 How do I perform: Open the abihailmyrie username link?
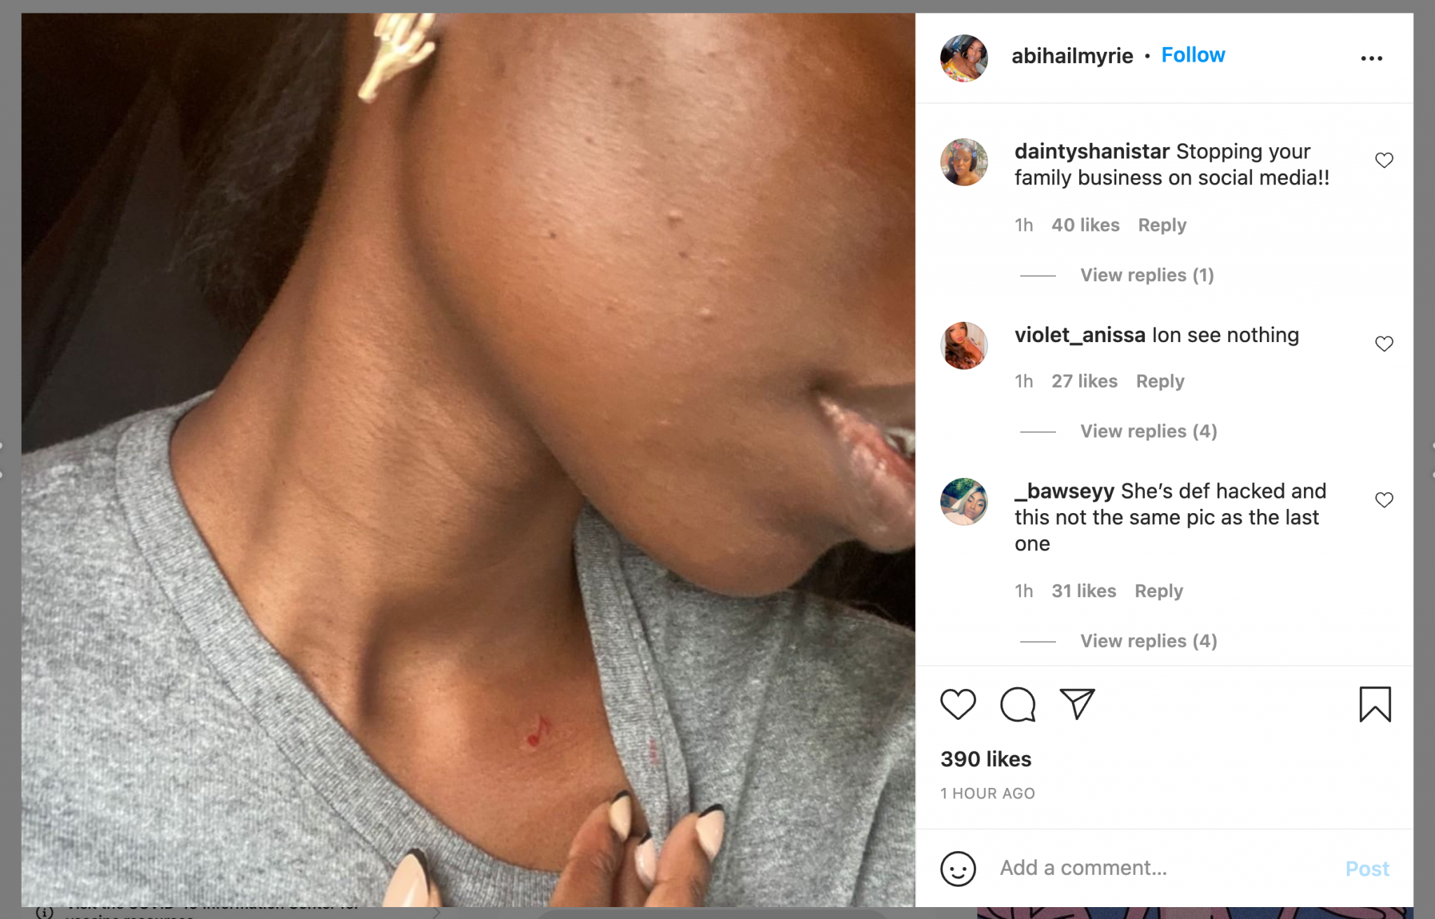click(x=1072, y=55)
